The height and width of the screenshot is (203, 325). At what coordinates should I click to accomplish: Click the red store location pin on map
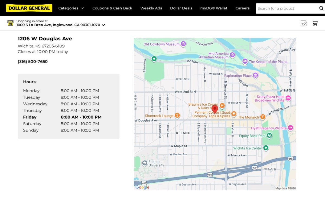(x=215, y=109)
